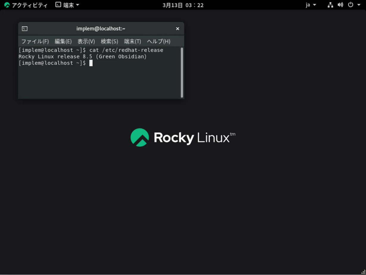Click the implem@localhost:~ title bar text

[101, 29]
